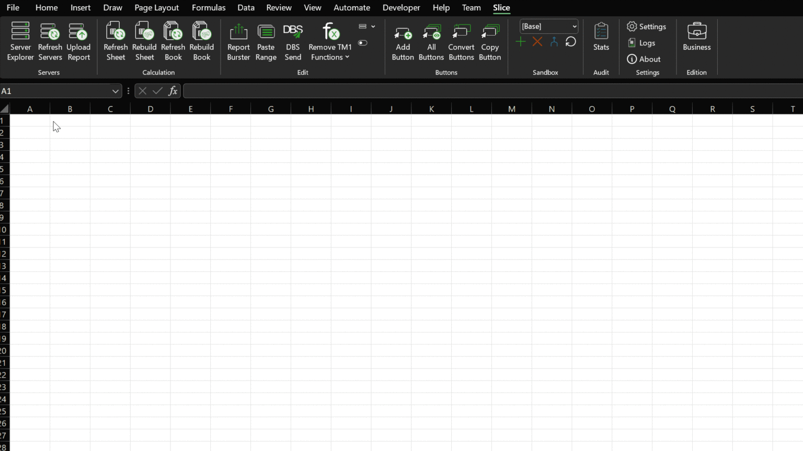Open the Logs in the Settings group
Image resolution: width=803 pixels, height=451 pixels.
pyautogui.click(x=641, y=43)
